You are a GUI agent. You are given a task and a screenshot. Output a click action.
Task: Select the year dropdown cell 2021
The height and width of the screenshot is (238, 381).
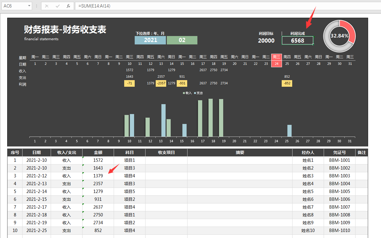tap(150, 40)
